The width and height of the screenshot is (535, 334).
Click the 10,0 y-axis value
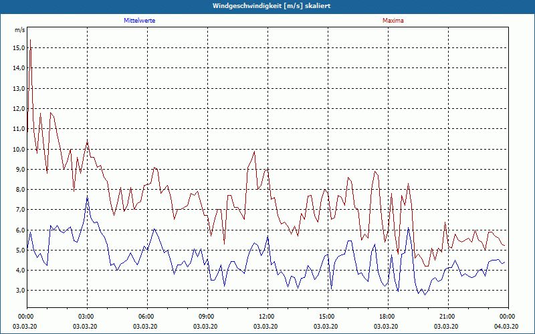click(19, 149)
